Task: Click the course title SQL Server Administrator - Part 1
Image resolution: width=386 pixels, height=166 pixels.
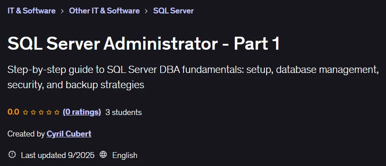Action: click(144, 44)
